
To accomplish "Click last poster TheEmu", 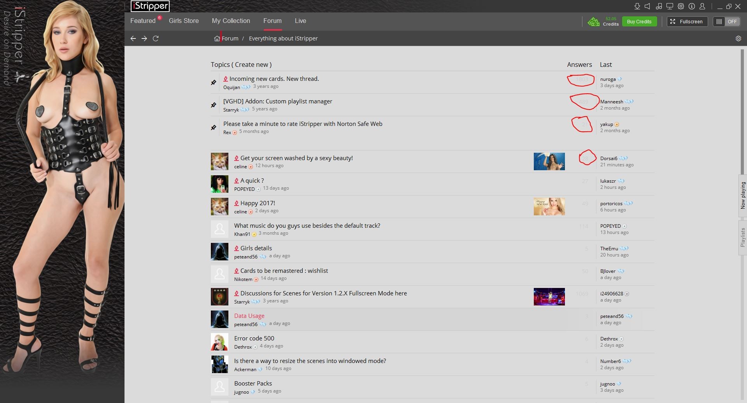I will coord(609,249).
